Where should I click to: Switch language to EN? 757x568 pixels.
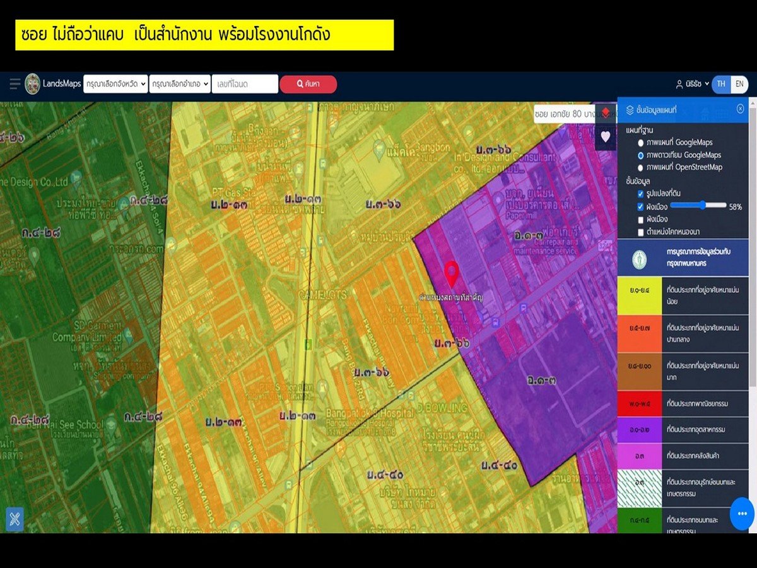pyautogui.click(x=739, y=84)
